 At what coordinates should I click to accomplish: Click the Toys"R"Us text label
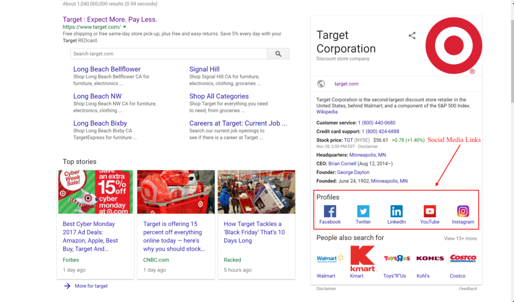[x=395, y=276]
